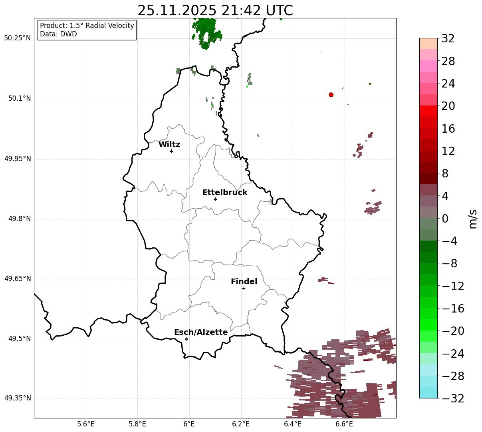Image resolution: width=482 pixels, height=432 pixels.
Task: Click the colorbar value 20
Action: point(448,106)
